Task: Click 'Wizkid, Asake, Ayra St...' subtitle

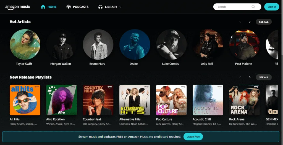Action: click(61, 124)
